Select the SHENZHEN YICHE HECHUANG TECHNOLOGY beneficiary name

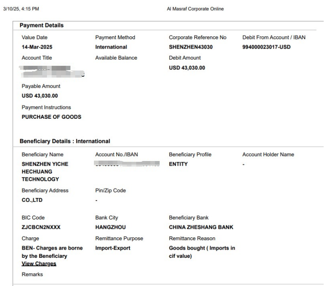point(45,172)
